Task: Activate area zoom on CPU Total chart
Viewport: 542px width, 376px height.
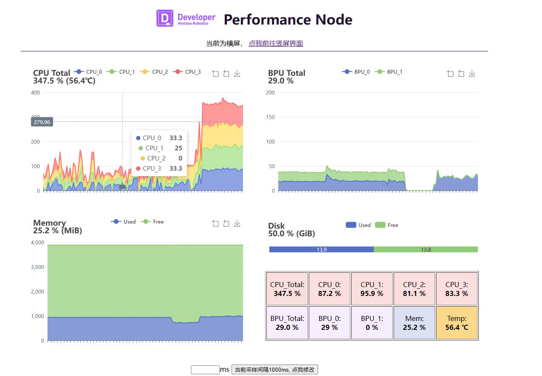Action: 215,74
